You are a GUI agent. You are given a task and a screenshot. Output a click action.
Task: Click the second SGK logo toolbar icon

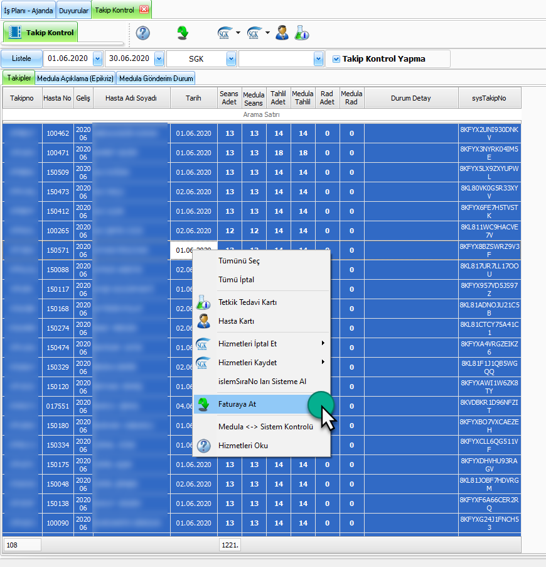tap(254, 33)
